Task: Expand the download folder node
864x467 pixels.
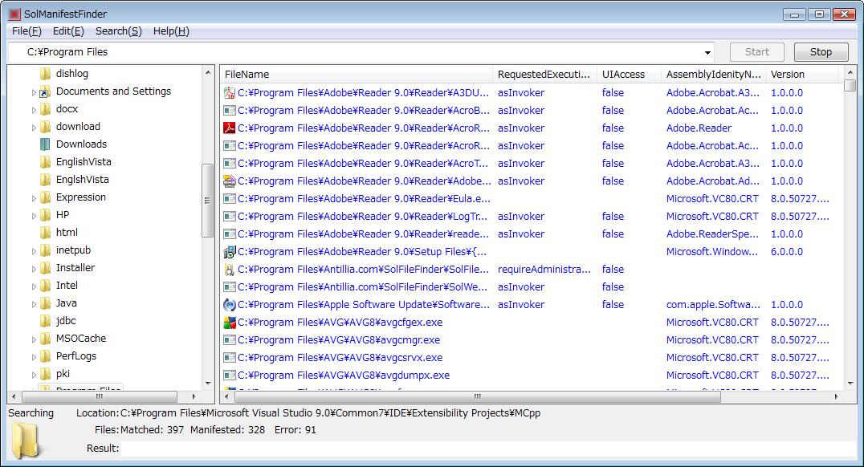Action: click(x=34, y=128)
